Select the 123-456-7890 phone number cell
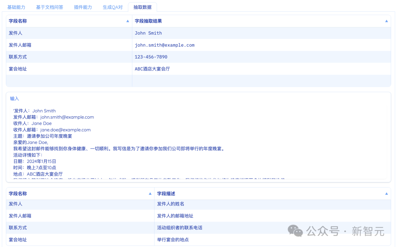This screenshot has width=397, height=247. pyautogui.click(x=151, y=57)
